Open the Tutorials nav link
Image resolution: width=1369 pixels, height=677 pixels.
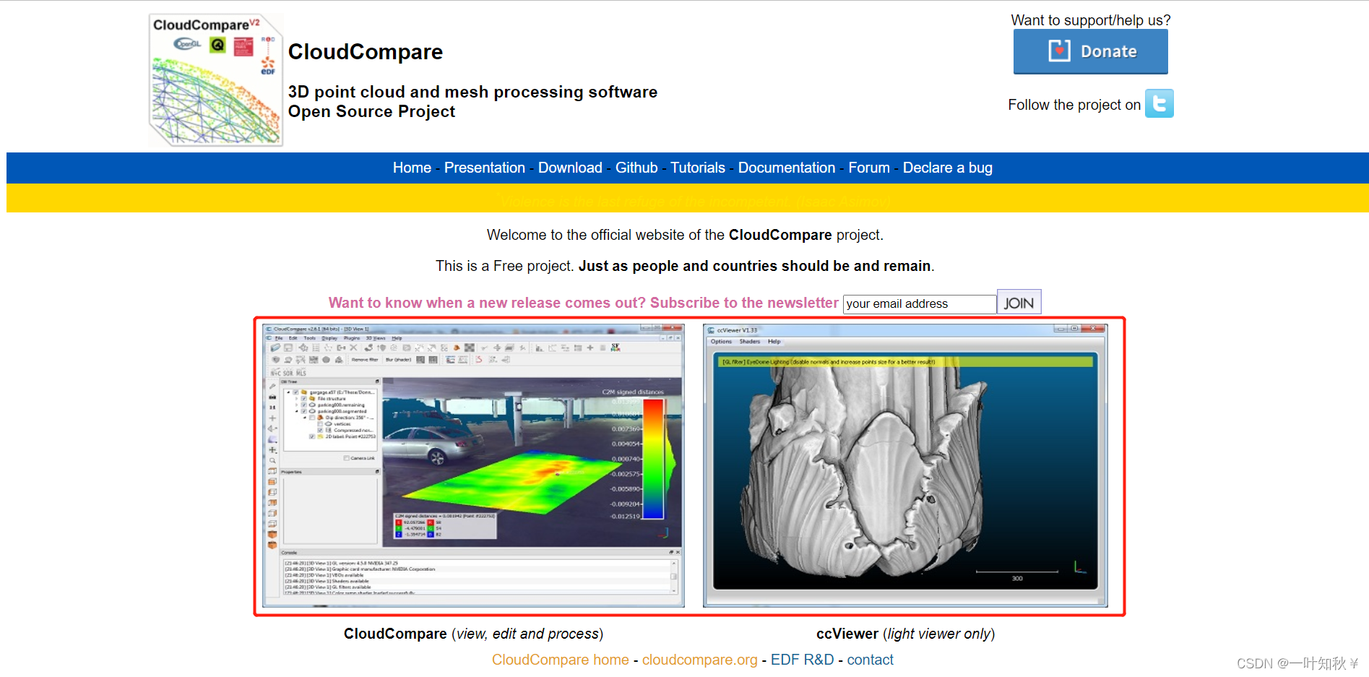[698, 168]
